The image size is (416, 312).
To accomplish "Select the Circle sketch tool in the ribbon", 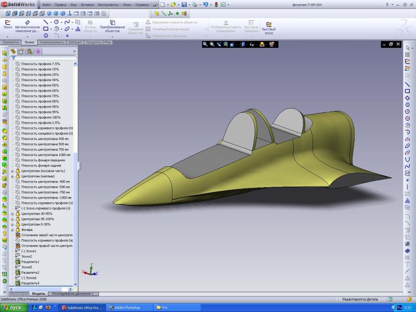I will point(56,22).
